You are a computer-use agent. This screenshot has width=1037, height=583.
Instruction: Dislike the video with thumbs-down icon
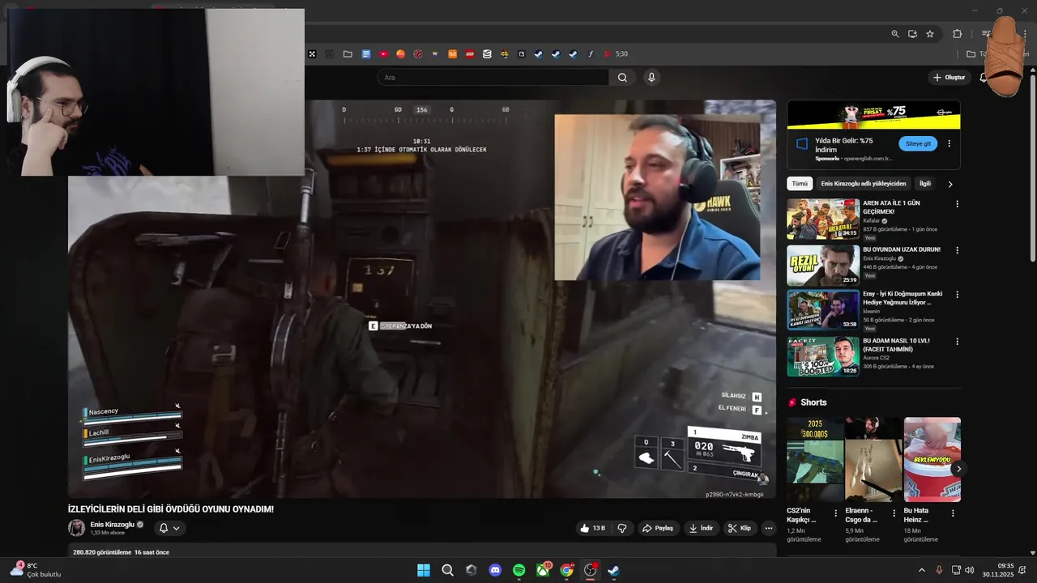tap(622, 528)
